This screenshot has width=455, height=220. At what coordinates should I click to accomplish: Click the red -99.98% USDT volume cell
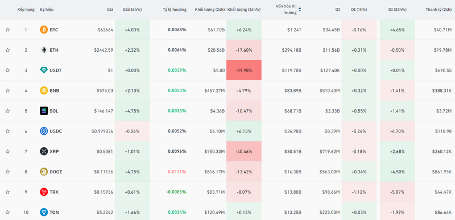tap(244, 70)
